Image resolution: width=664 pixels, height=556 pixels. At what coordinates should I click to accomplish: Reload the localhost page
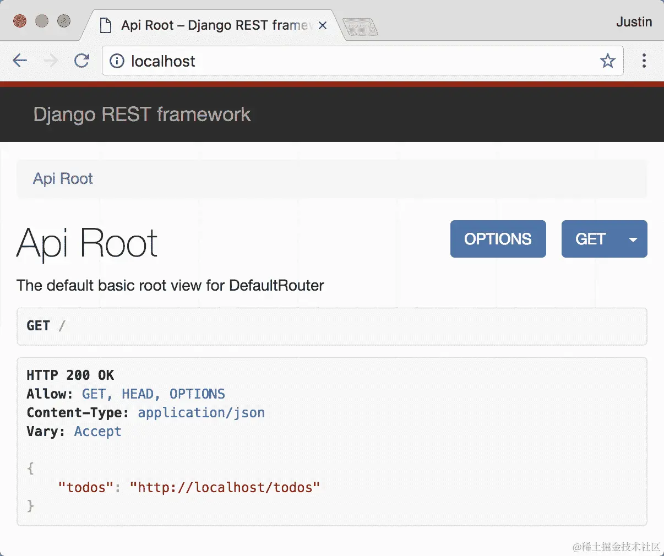[x=81, y=61]
